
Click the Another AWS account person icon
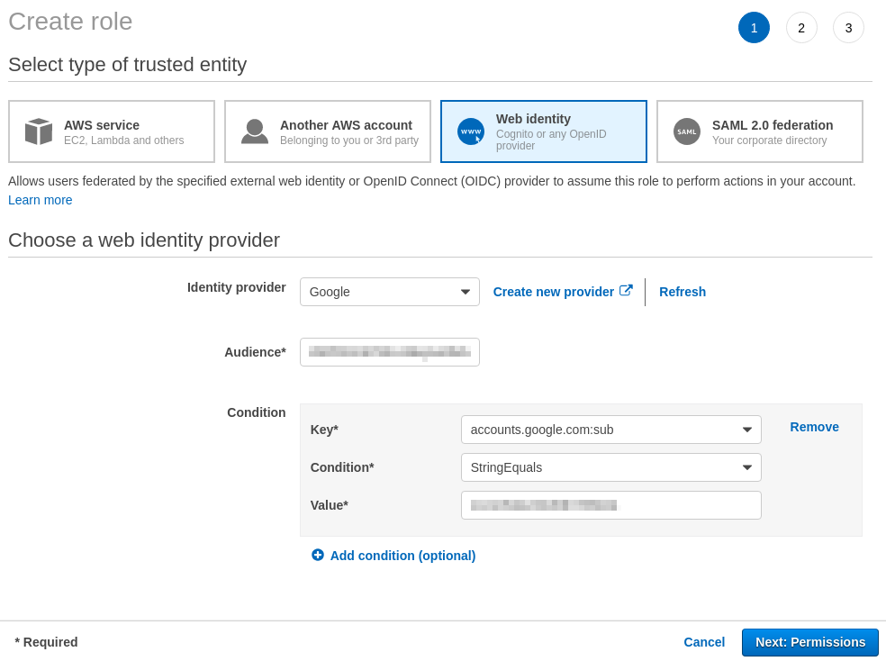click(255, 131)
